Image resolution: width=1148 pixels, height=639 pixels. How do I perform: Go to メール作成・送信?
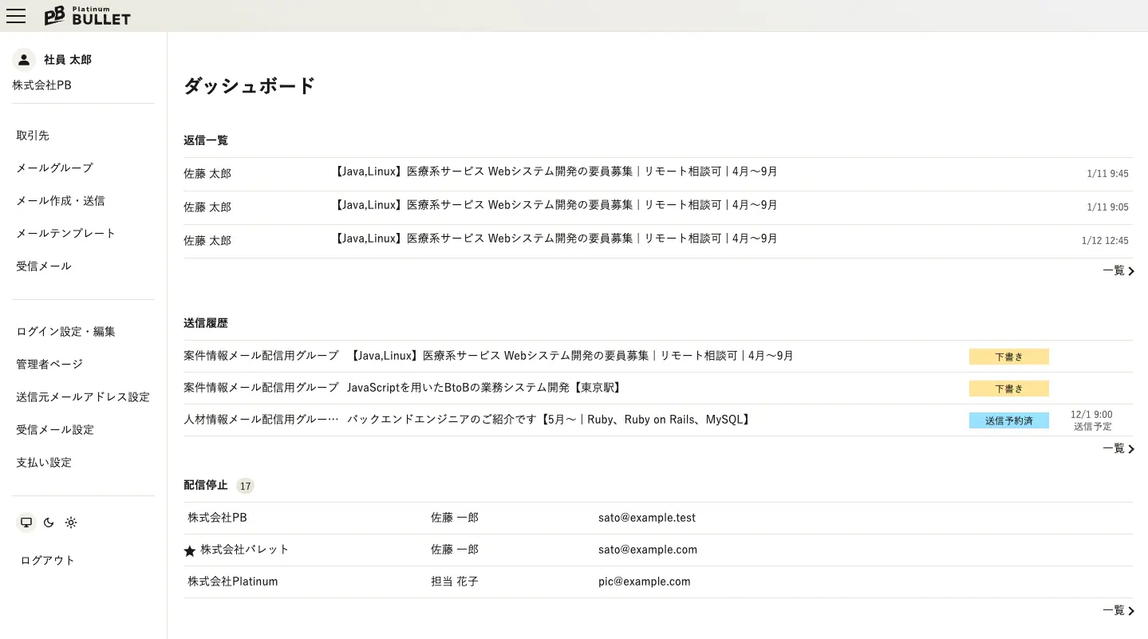click(61, 200)
